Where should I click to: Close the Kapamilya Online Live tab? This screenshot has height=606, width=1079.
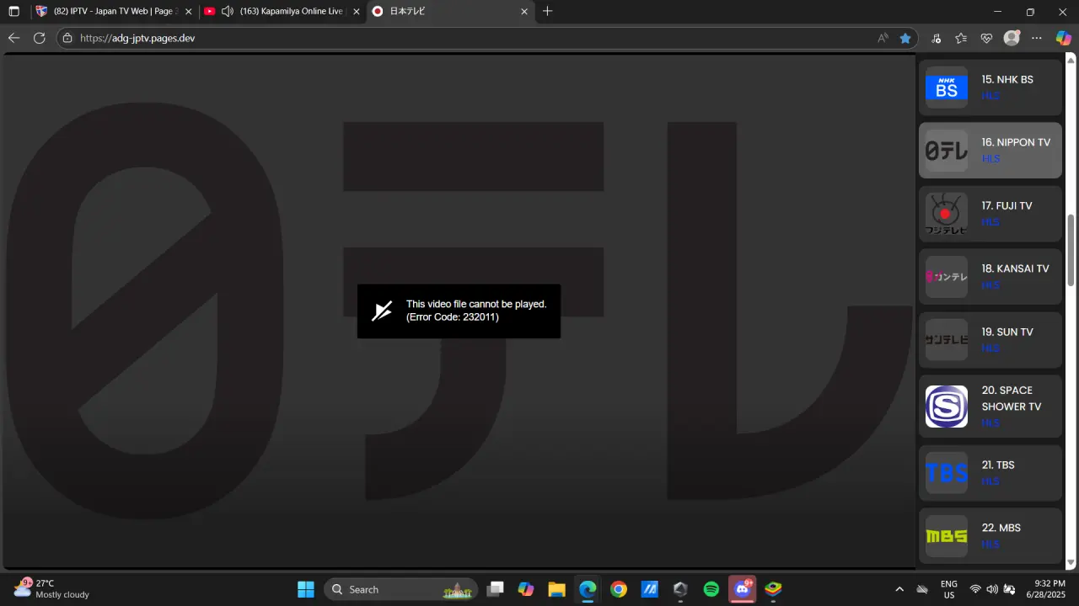pyautogui.click(x=356, y=12)
